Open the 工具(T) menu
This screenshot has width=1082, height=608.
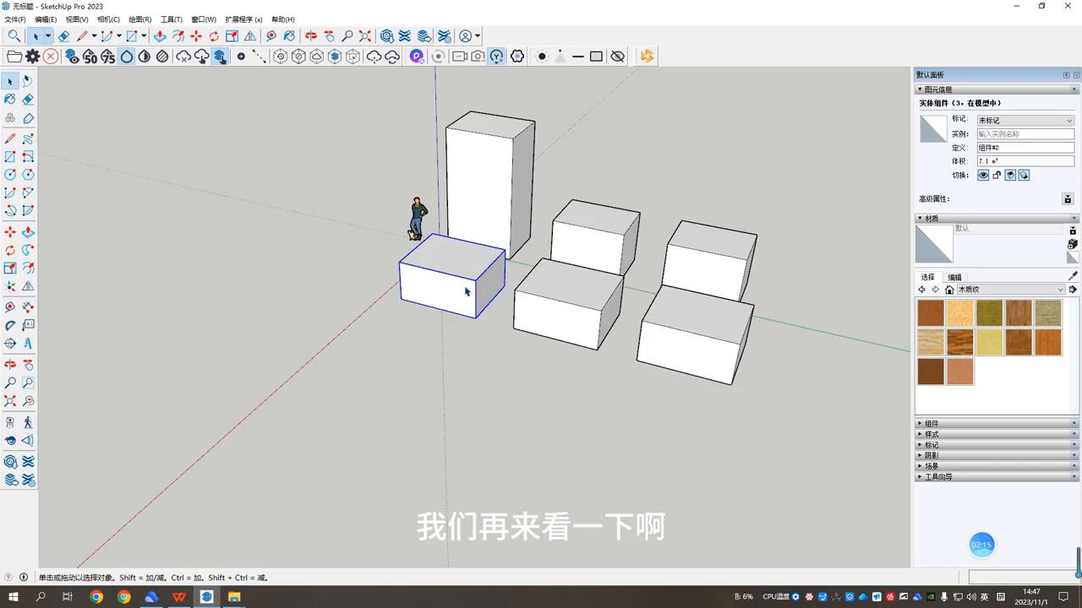[172, 19]
